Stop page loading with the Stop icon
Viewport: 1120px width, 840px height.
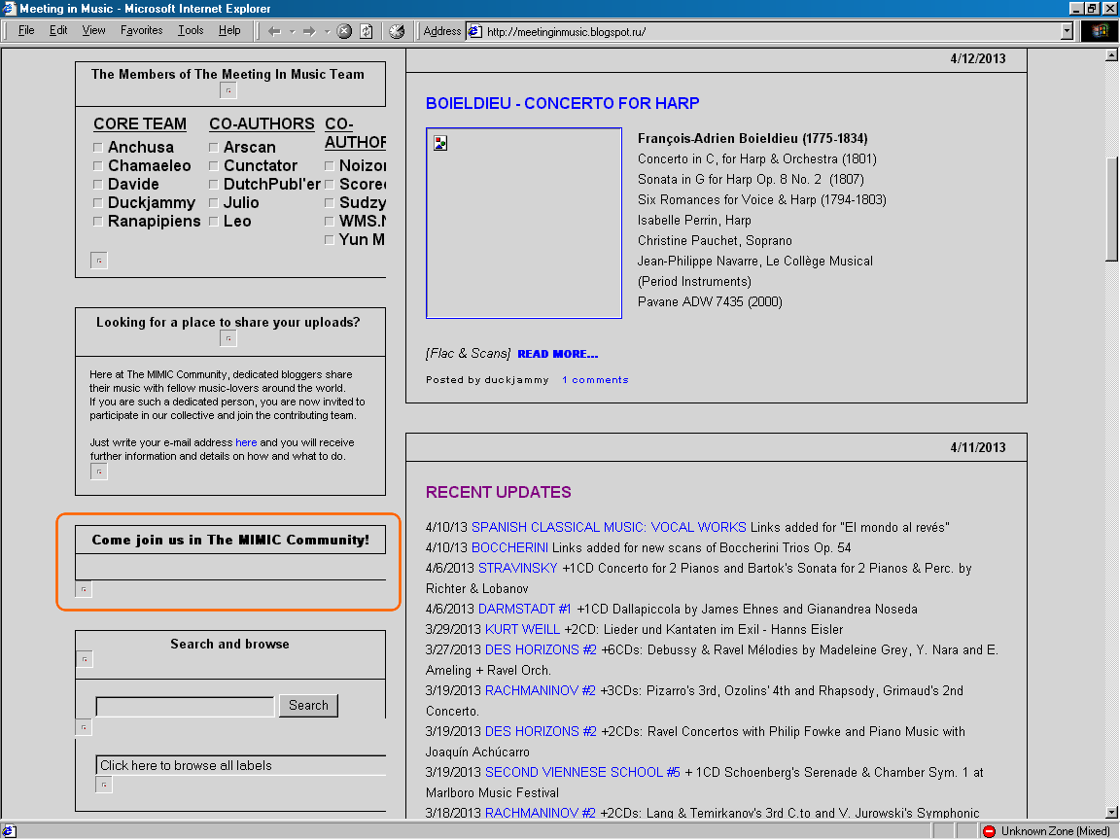[344, 31]
